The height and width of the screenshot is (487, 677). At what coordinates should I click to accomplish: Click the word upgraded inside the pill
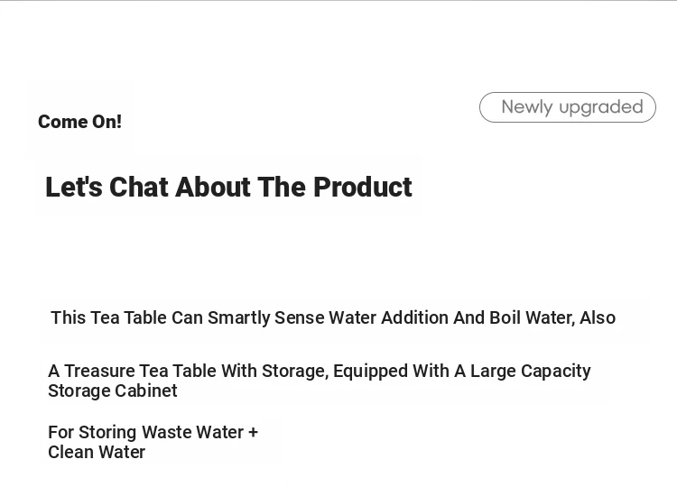tap(601, 107)
